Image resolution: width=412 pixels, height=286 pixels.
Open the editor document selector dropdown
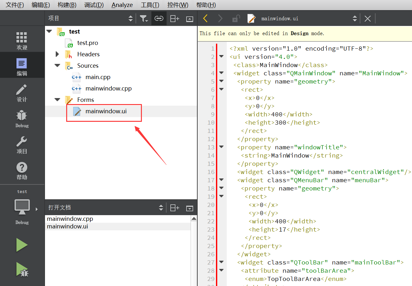coord(355,19)
